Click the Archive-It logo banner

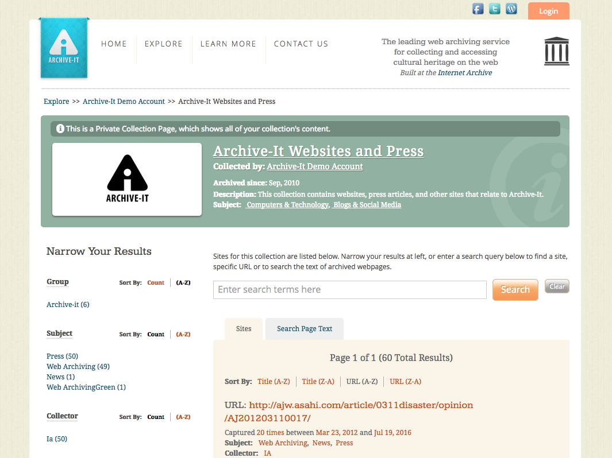coord(64,48)
